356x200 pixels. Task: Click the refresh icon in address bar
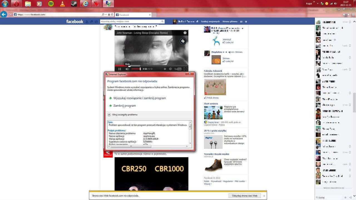tap(112, 14)
